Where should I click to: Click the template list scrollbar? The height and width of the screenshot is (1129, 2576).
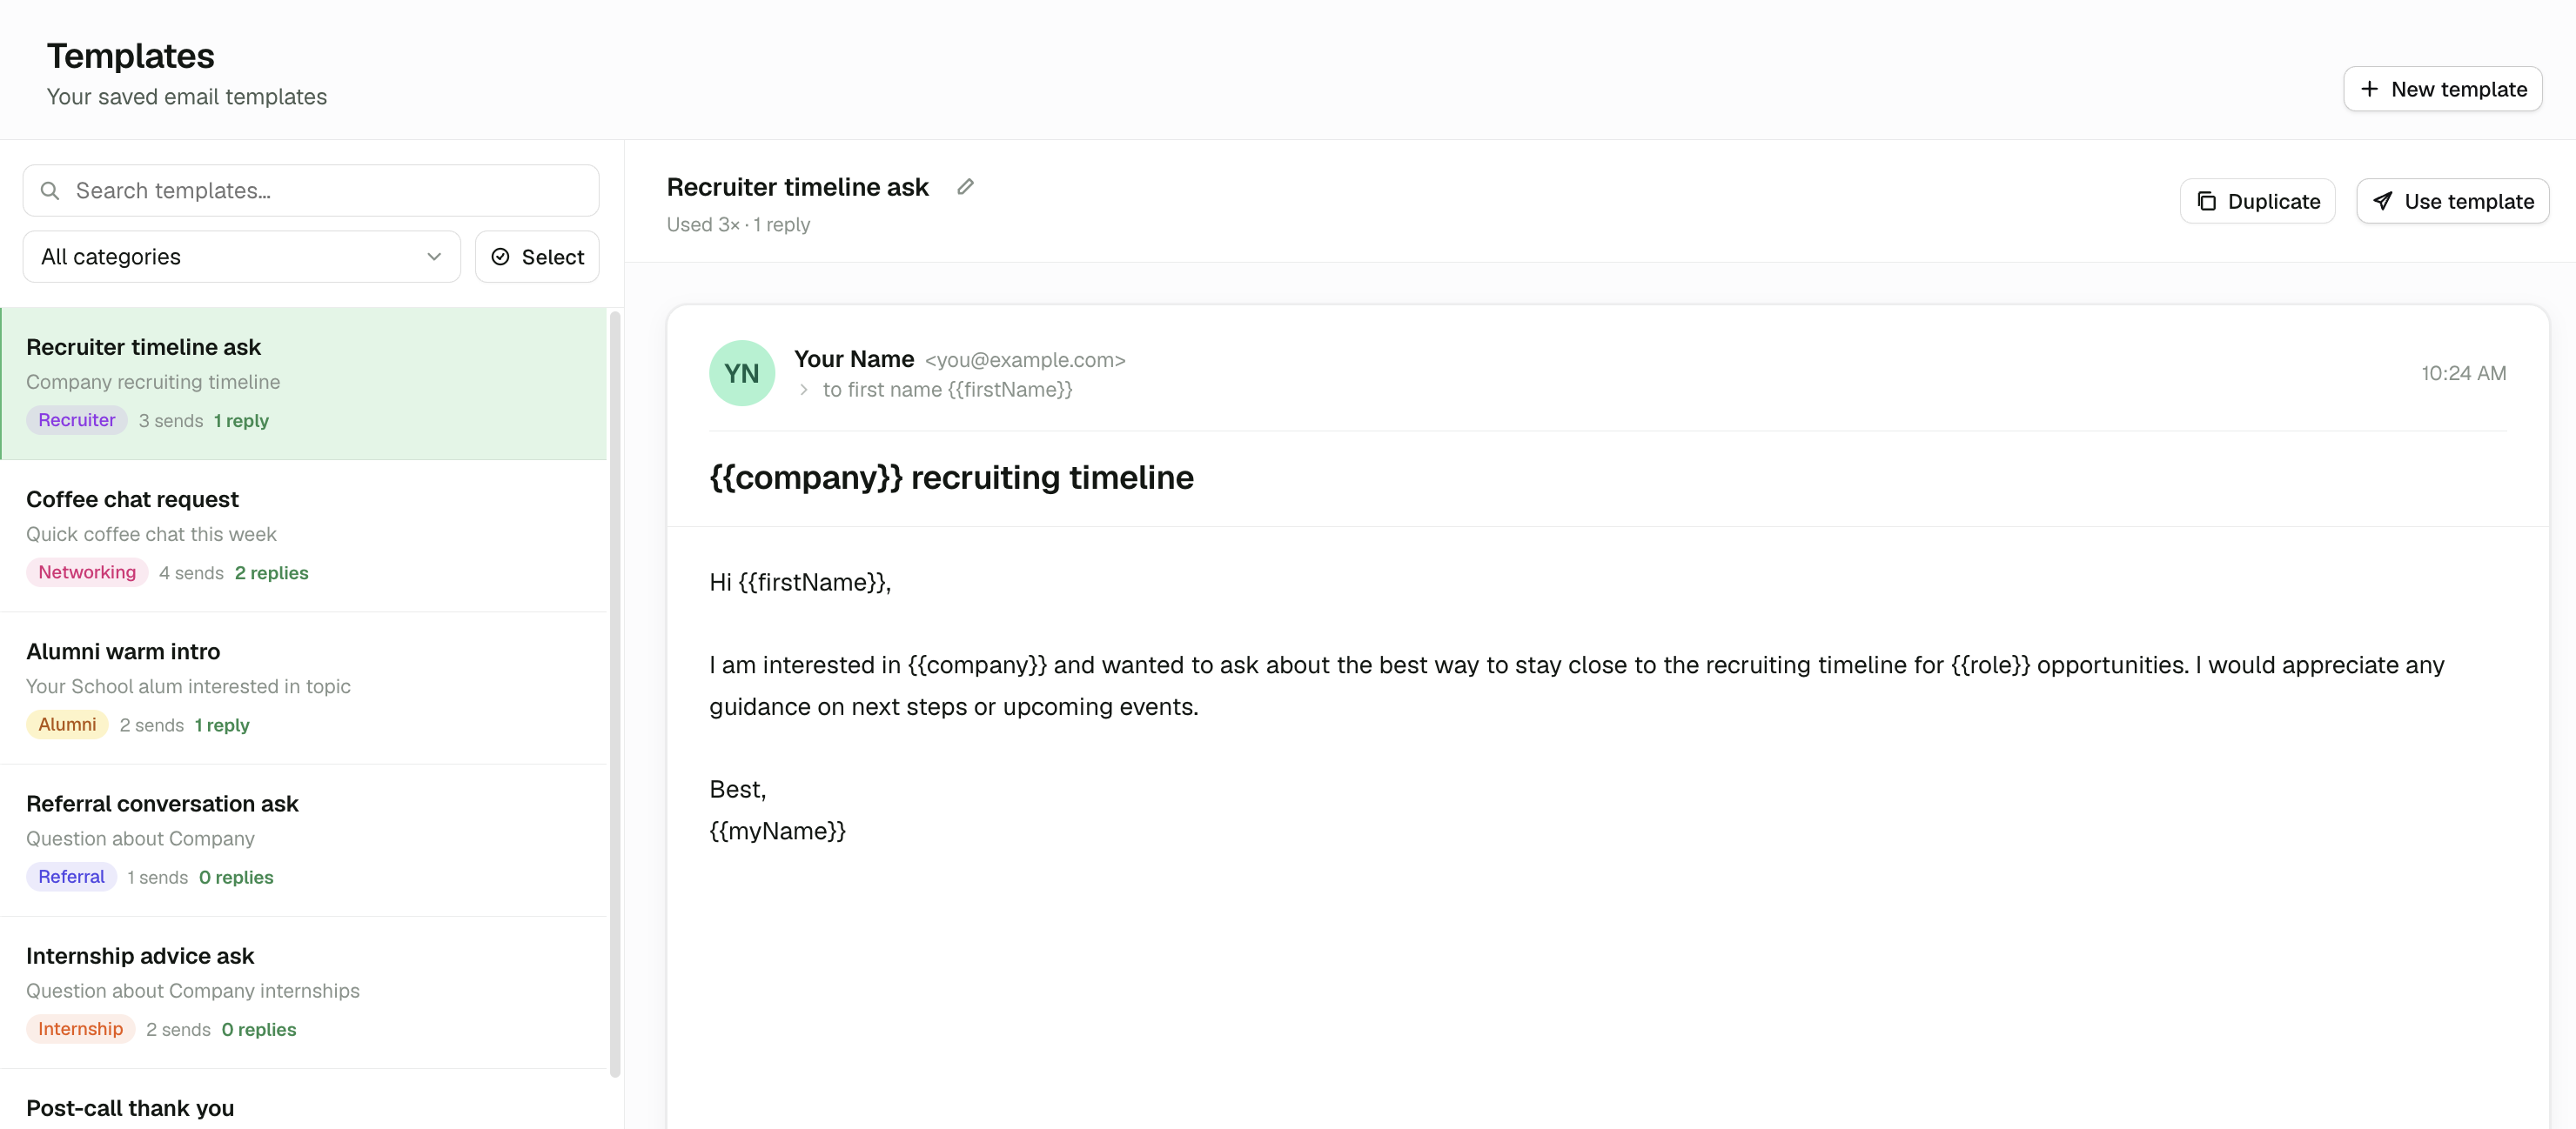[x=615, y=694]
